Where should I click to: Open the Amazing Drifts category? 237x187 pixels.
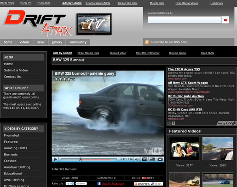pyautogui.click(x=16, y=148)
